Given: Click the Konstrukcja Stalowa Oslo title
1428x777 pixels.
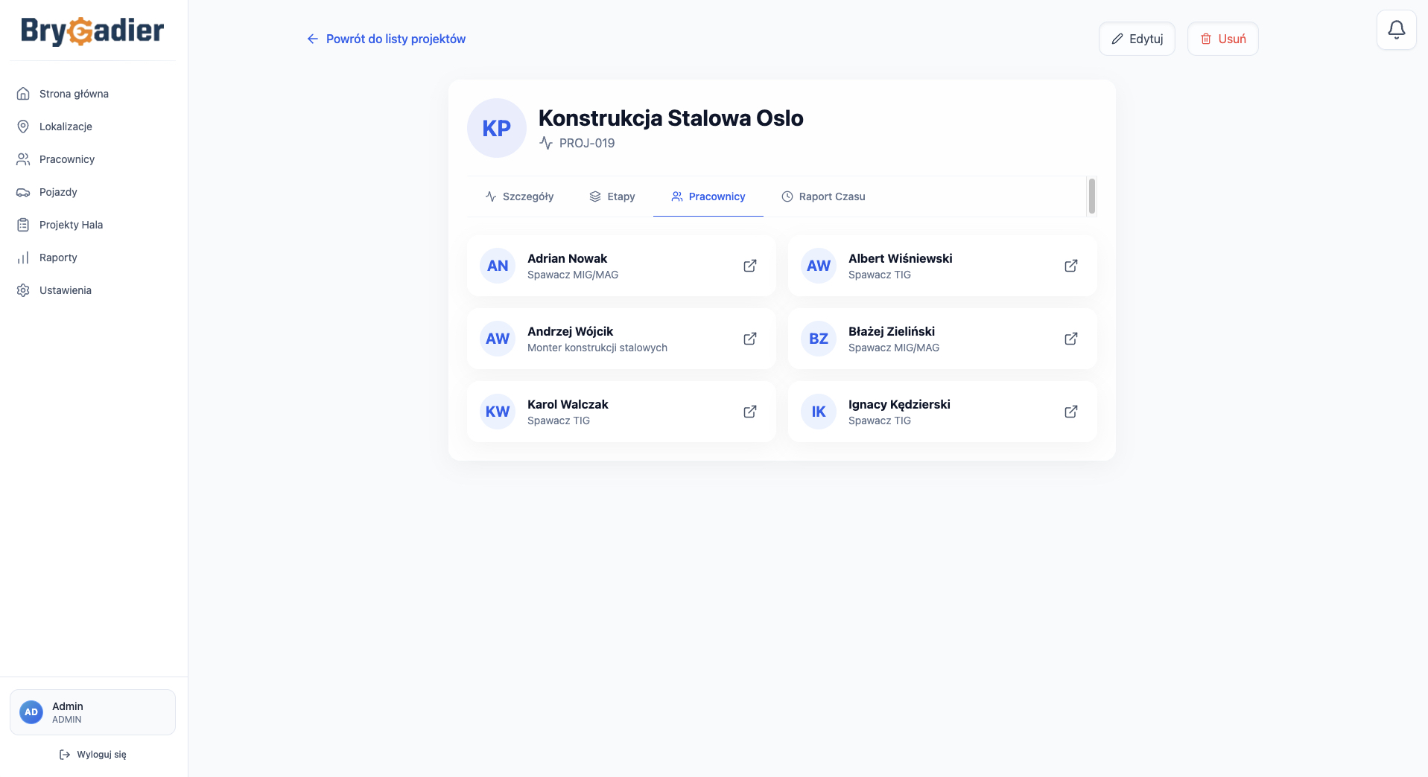Looking at the screenshot, I should [670, 118].
